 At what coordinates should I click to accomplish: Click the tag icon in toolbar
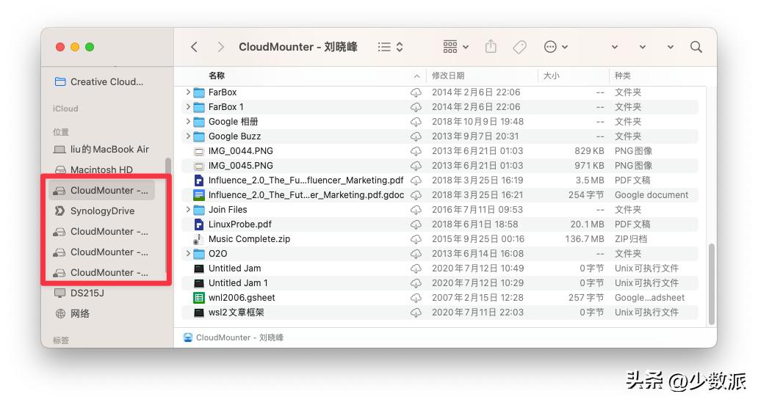pyautogui.click(x=520, y=47)
